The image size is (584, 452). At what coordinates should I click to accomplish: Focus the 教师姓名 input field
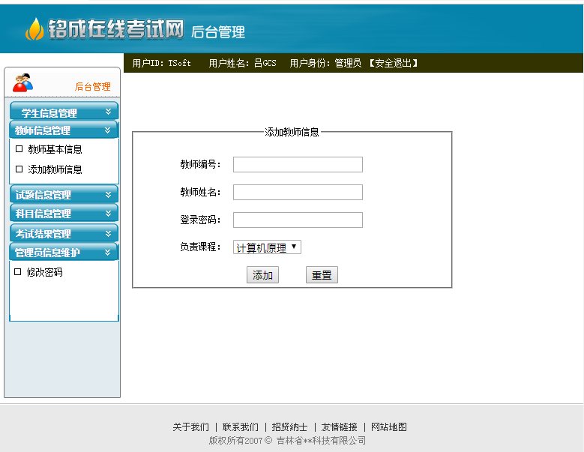pos(298,192)
